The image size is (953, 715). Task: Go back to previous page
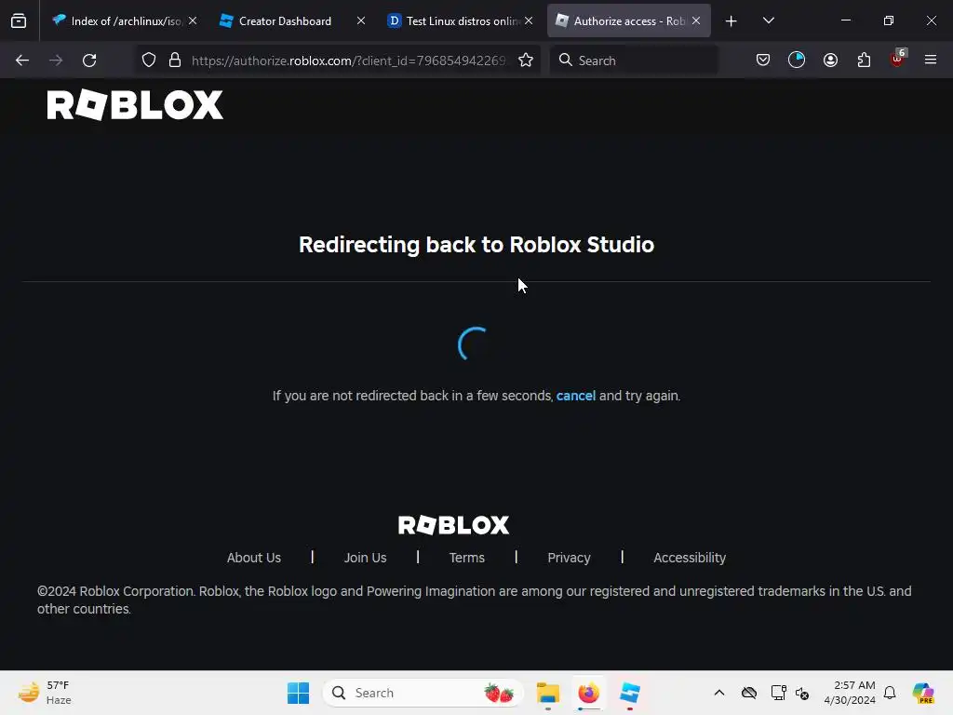(22, 61)
